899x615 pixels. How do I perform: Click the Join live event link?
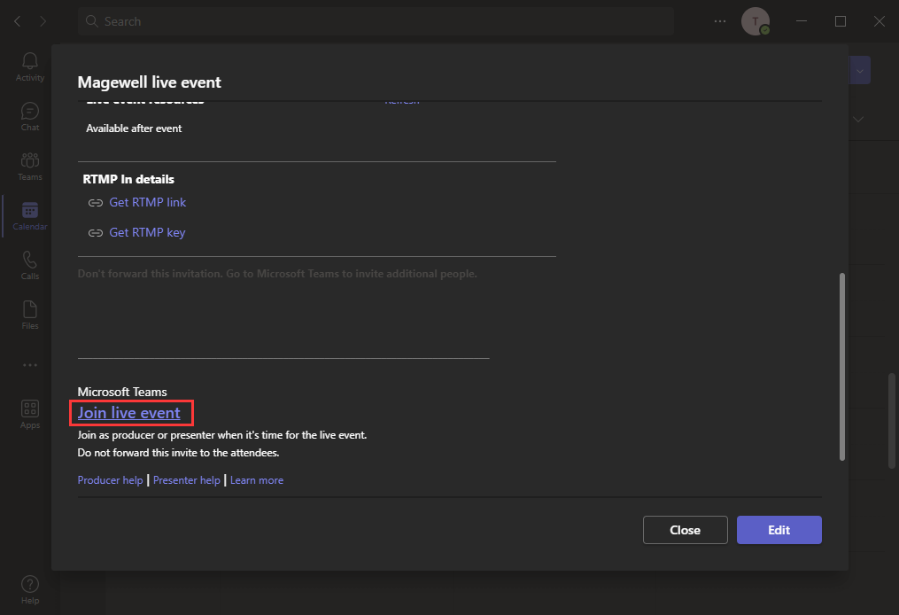point(129,413)
